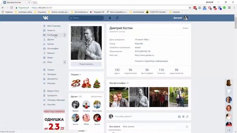Open the Друзья block header
Viewport: 237px width, 133px height.
click(76, 96)
